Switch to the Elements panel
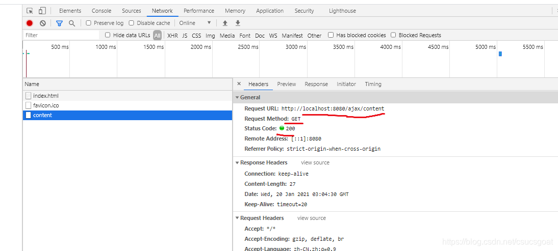558x251 pixels. (x=70, y=11)
